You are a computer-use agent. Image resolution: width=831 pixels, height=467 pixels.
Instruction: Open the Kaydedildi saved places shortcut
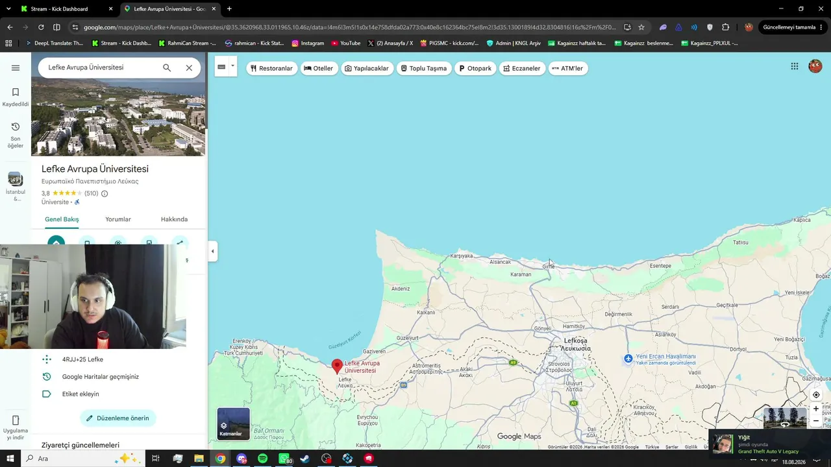[x=16, y=97]
